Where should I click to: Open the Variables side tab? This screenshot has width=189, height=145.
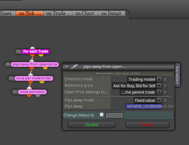tap(177, 75)
